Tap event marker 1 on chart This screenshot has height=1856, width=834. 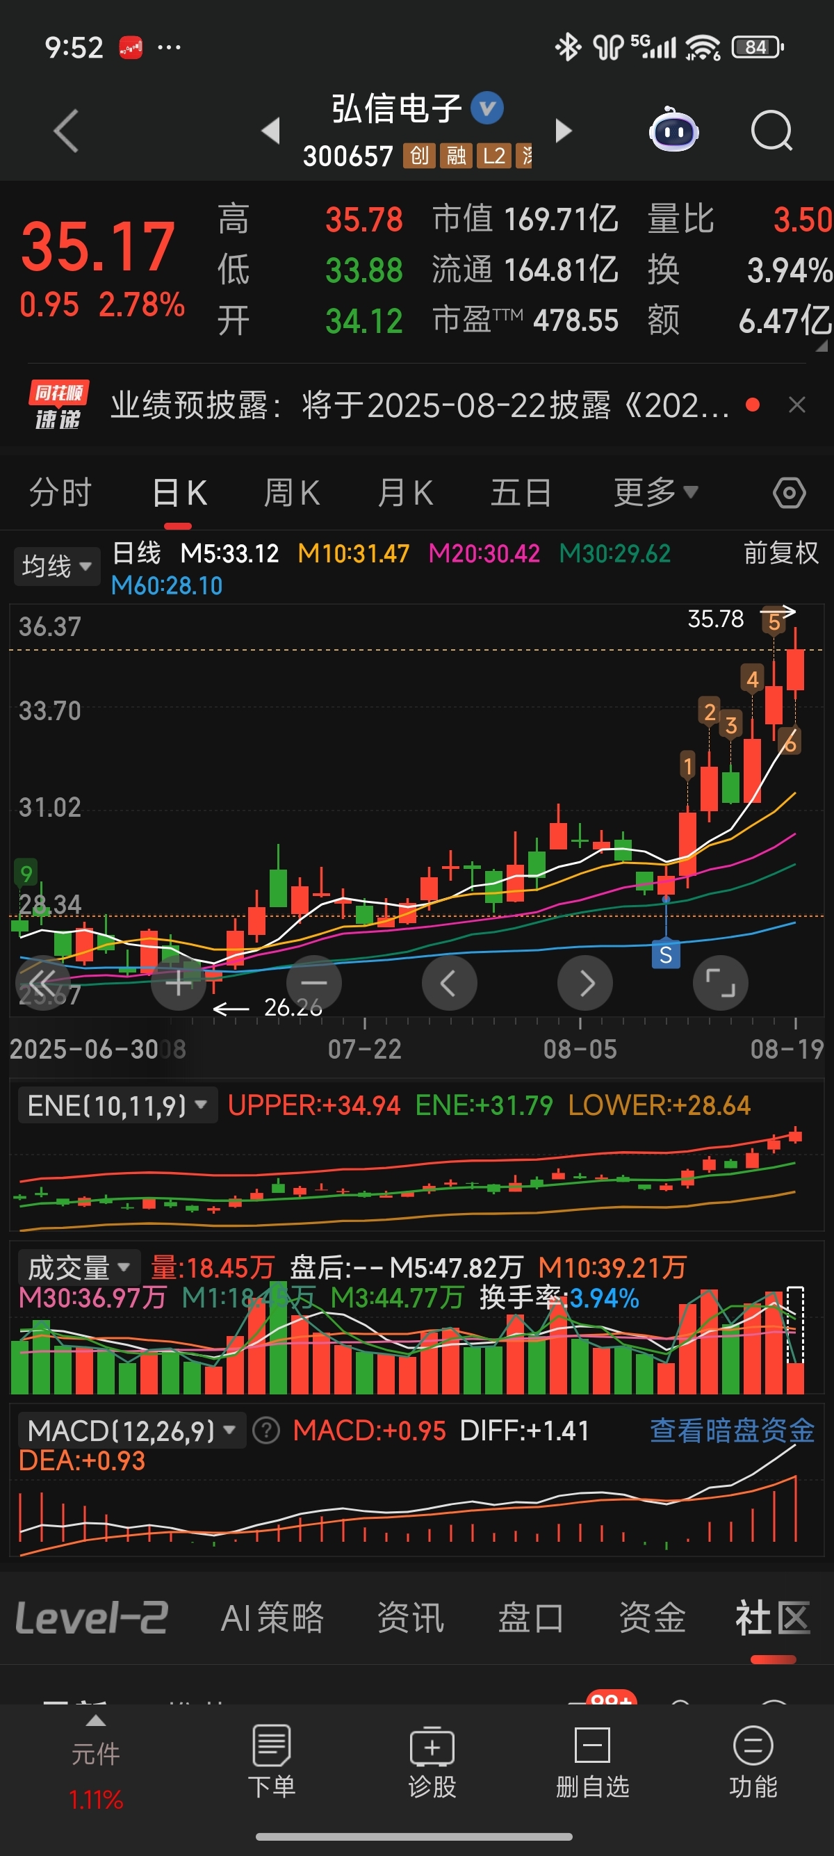pos(688,765)
